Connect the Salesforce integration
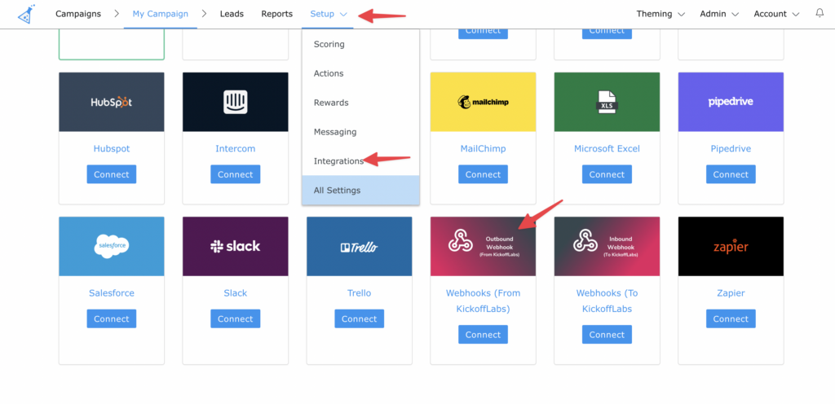The width and height of the screenshot is (835, 404). click(x=111, y=319)
